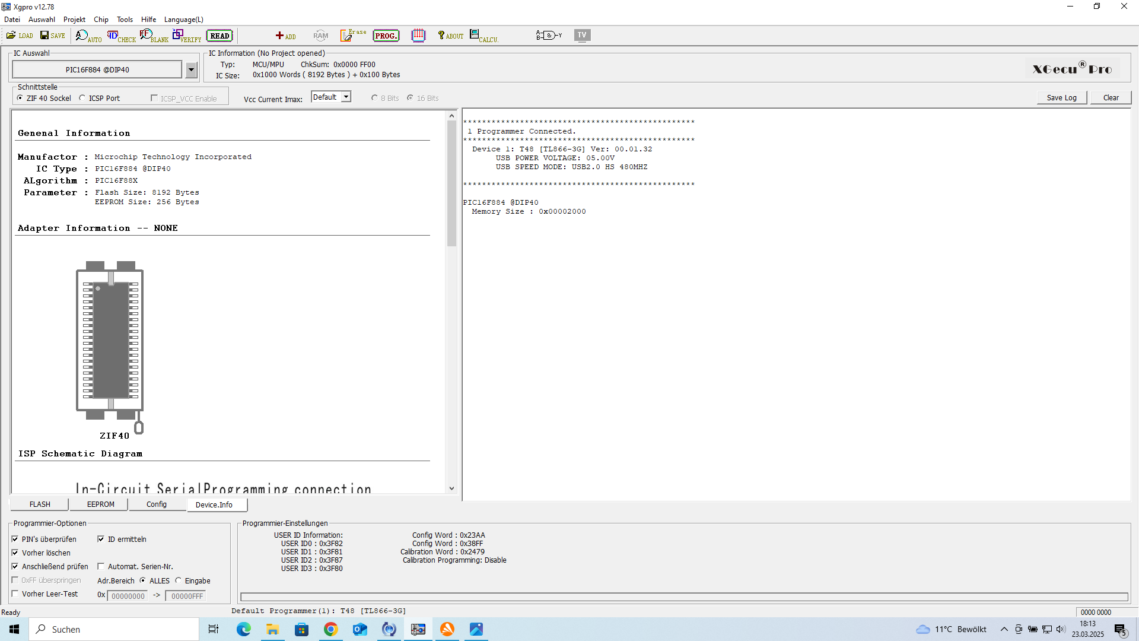Image resolution: width=1139 pixels, height=641 pixels.
Task: Open the notification center icon
Action: [1121, 630]
